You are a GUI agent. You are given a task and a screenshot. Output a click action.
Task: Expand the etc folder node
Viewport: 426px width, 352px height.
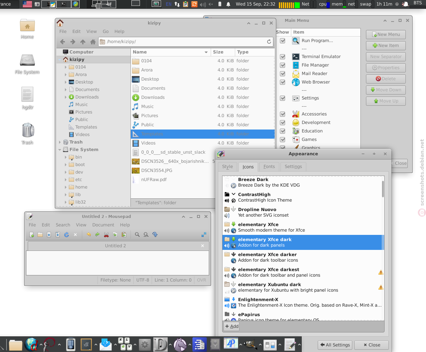[x=66, y=180]
